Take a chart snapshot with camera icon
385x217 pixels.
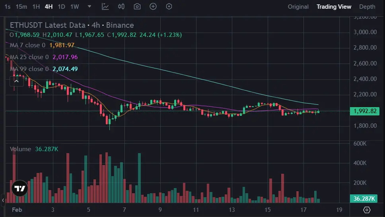[x=137, y=7]
